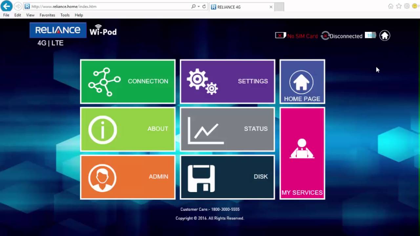Screen dimensions: 420x236
Task: Expand the address bar dropdown arrow
Action: coord(199,7)
